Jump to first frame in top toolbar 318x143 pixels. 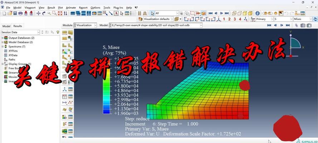pyautogui.click(x=211, y=13)
